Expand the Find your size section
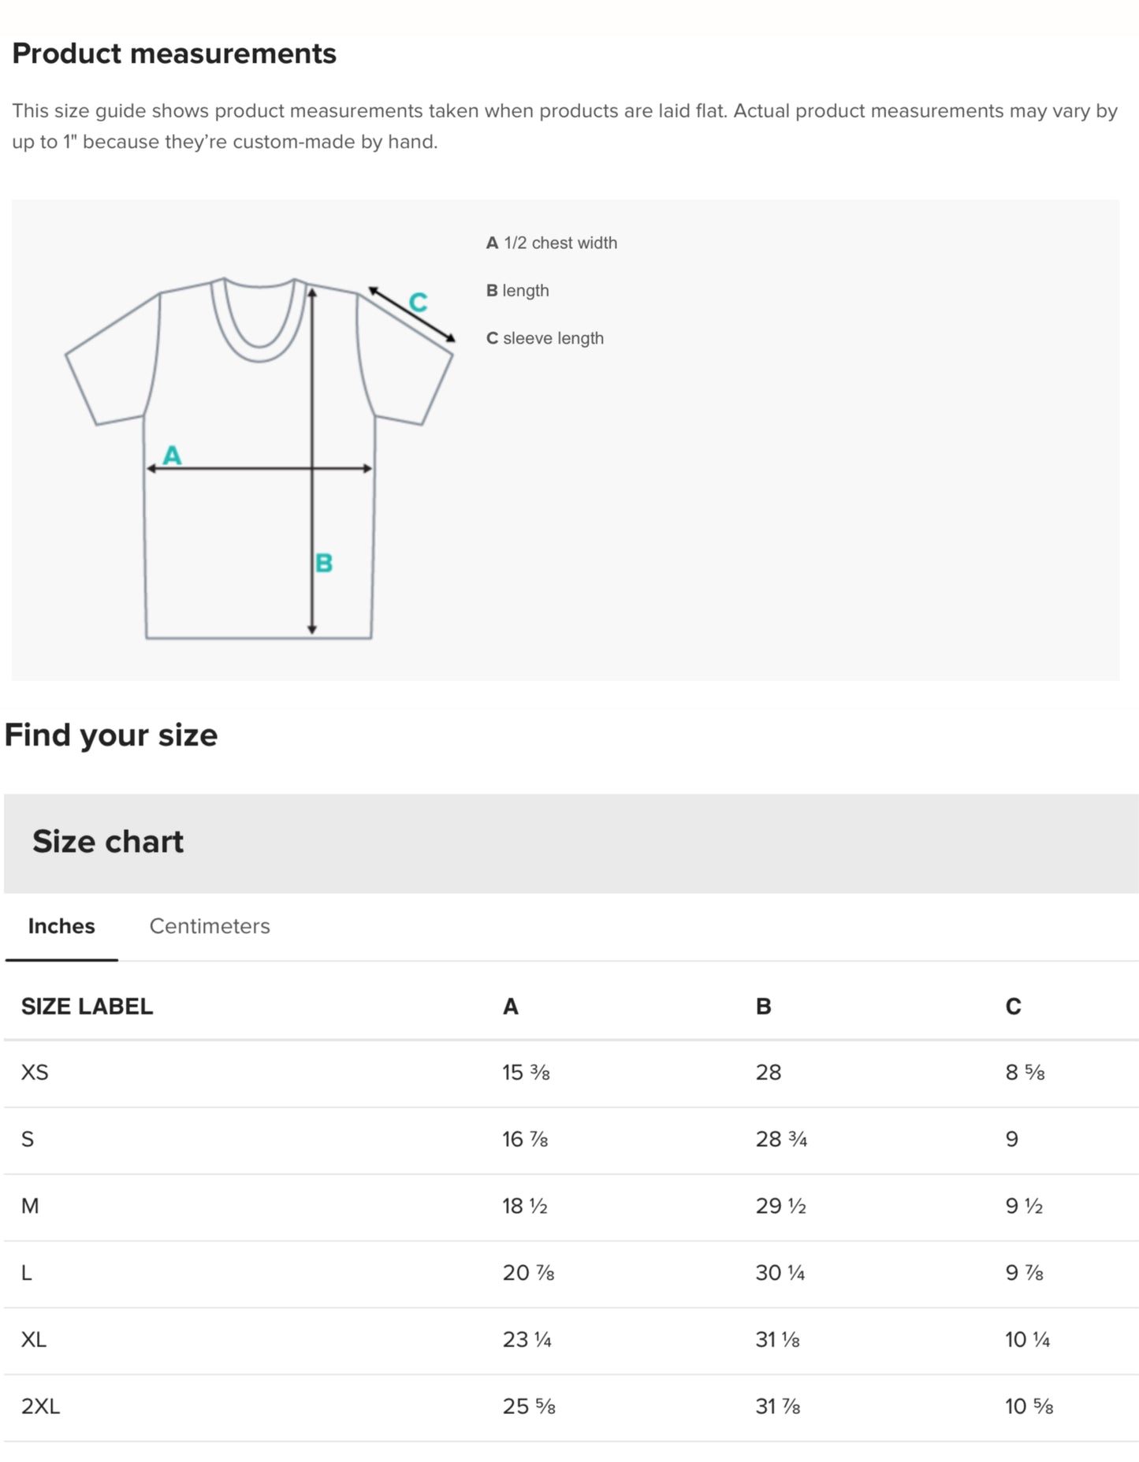Screen dimensions: 1139x1462 [111, 735]
